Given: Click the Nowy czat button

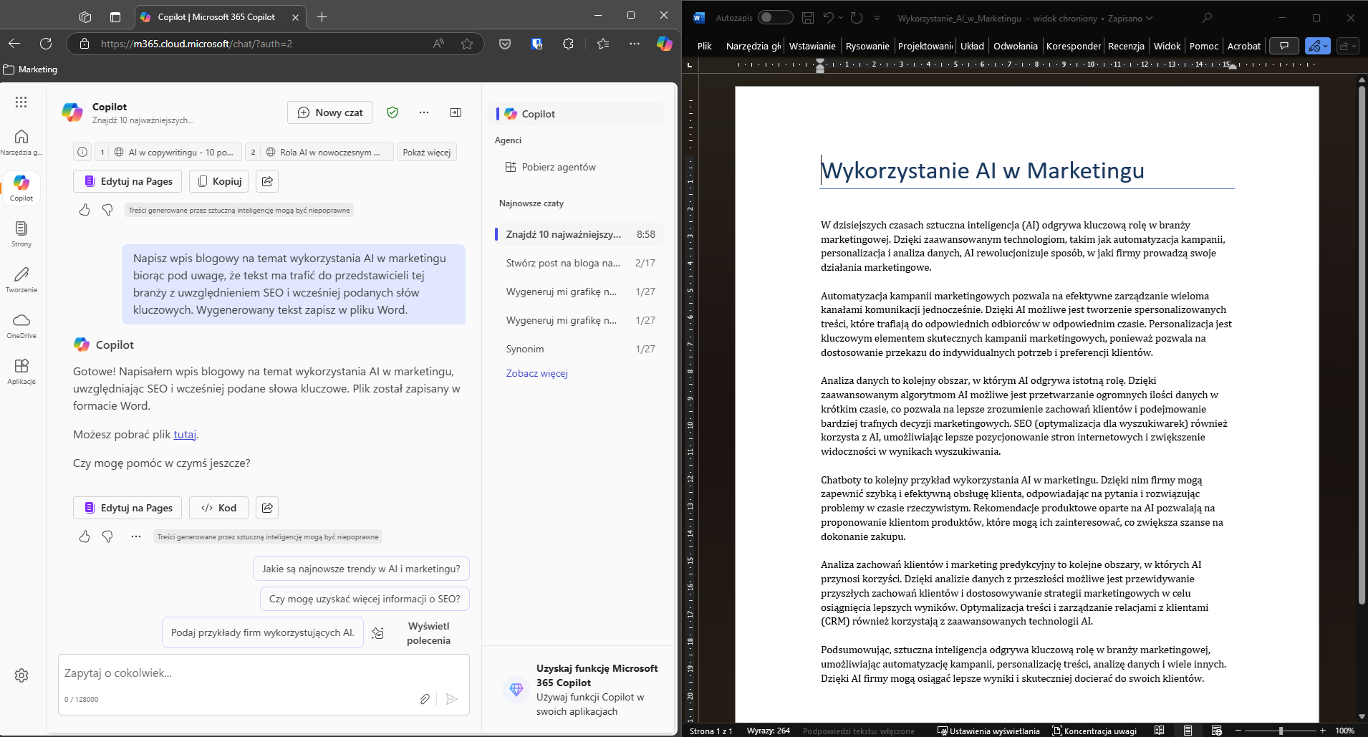Looking at the screenshot, I should pos(330,112).
